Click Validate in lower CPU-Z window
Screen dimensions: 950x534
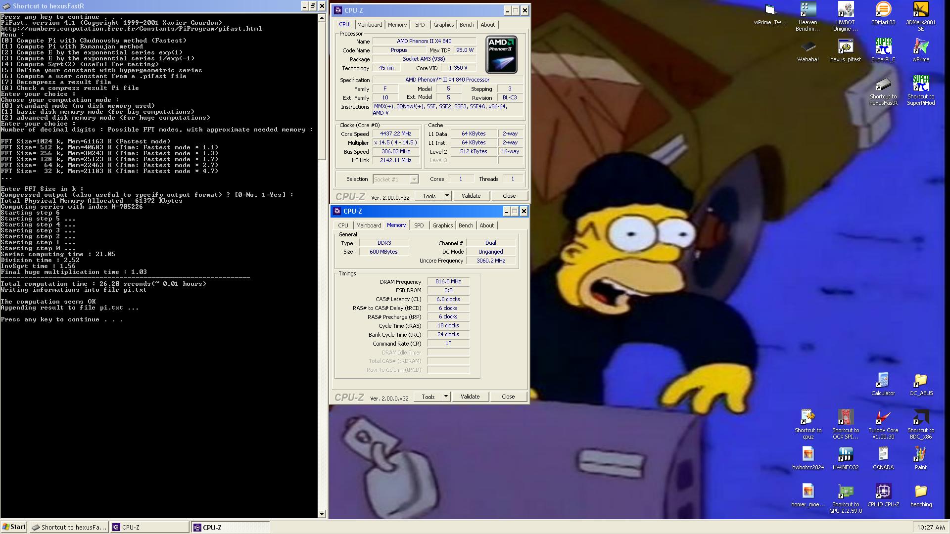tap(470, 397)
